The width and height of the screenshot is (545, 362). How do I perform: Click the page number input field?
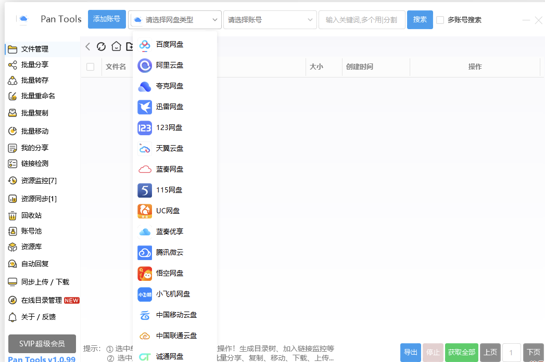(x=511, y=352)
